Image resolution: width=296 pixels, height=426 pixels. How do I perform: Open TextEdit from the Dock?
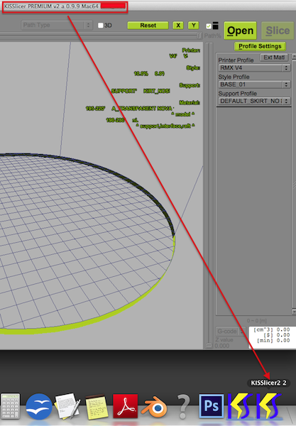pyautogui.click(x=67, y=406)
